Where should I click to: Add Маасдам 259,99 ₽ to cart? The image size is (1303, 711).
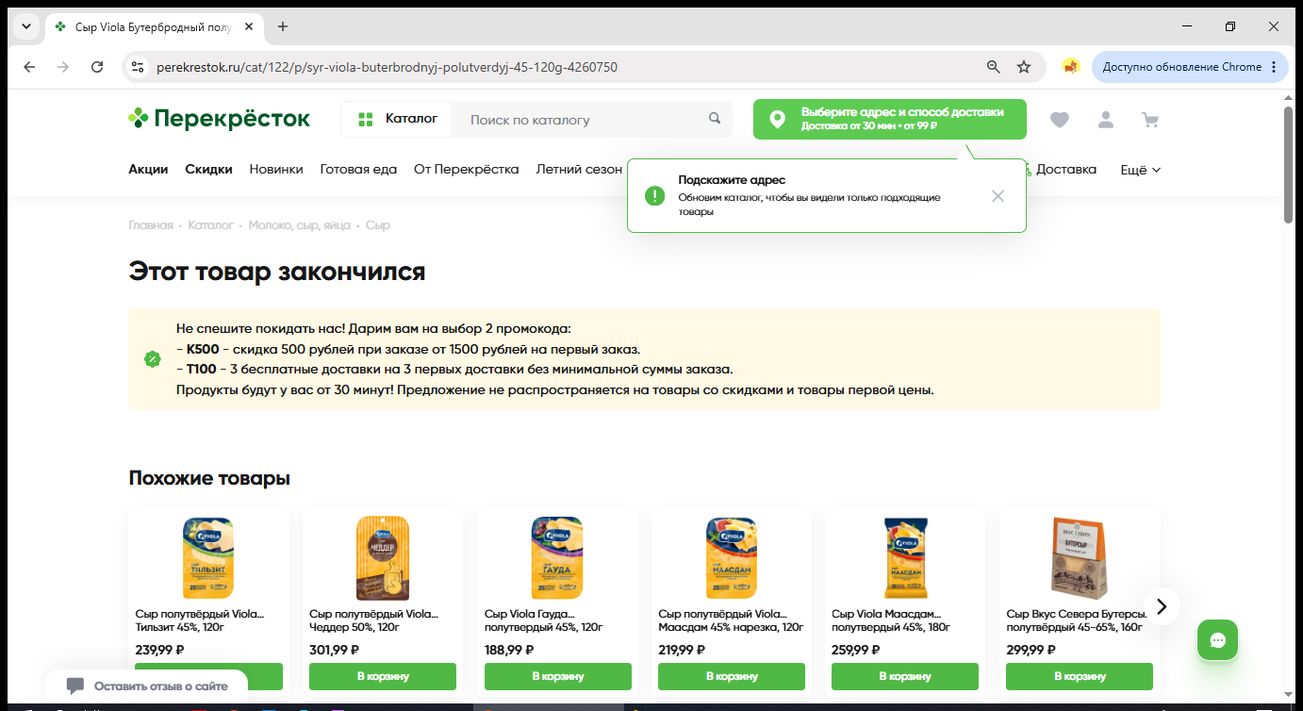pos(905,676)
